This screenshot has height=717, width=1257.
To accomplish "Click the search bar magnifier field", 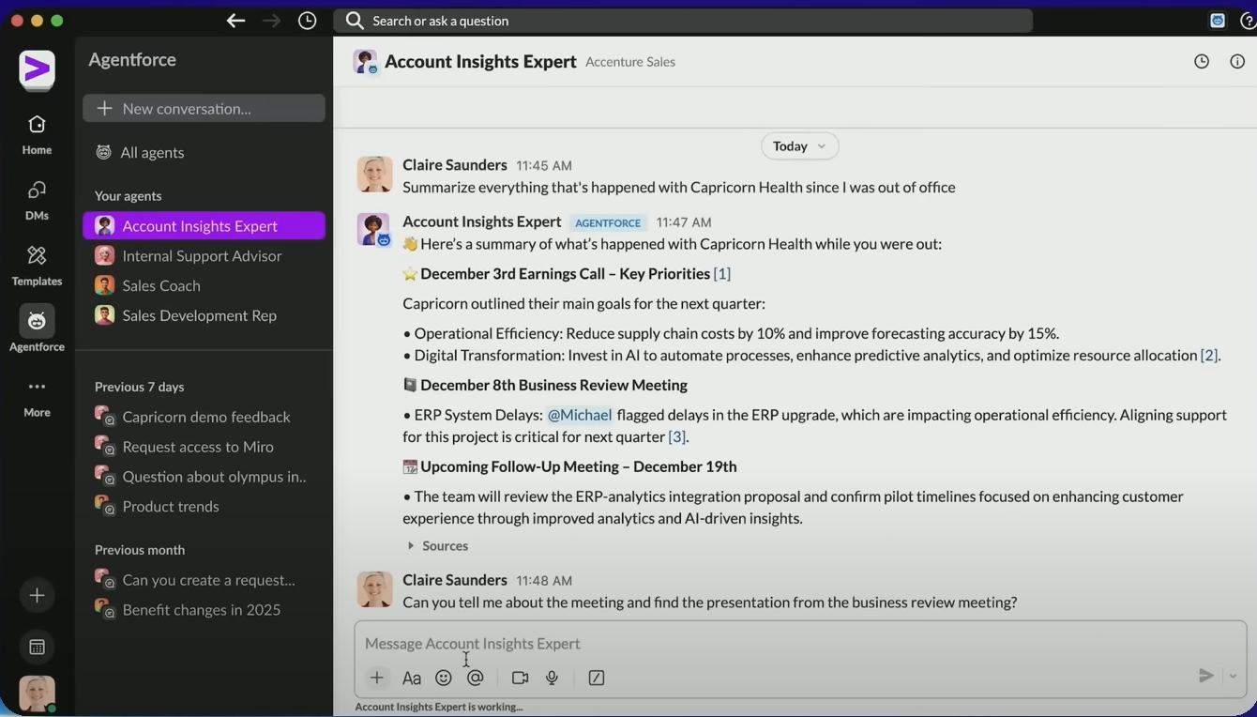I will pos(683,21).
